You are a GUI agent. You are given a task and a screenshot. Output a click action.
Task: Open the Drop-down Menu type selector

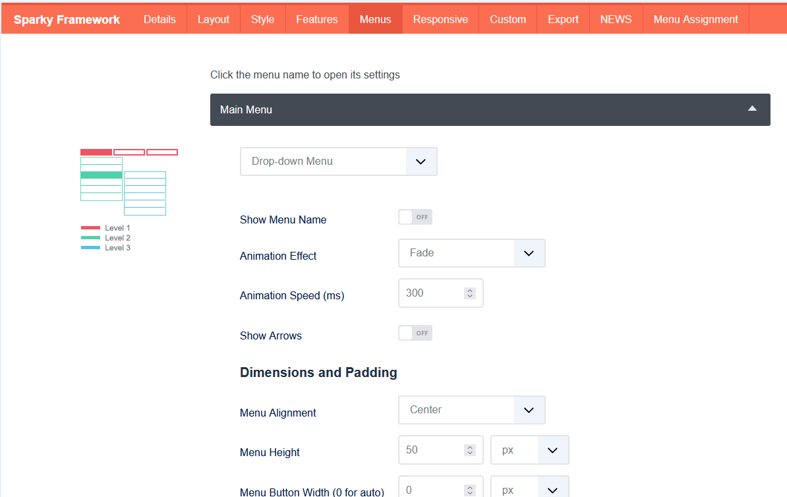coord(338,161)
